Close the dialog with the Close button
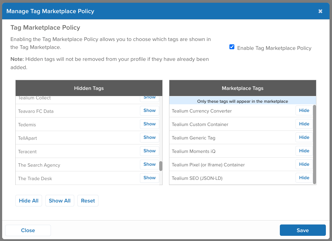The height and width of the screenshot is (241, 332). pyautogui.click(x=28, y=230)
